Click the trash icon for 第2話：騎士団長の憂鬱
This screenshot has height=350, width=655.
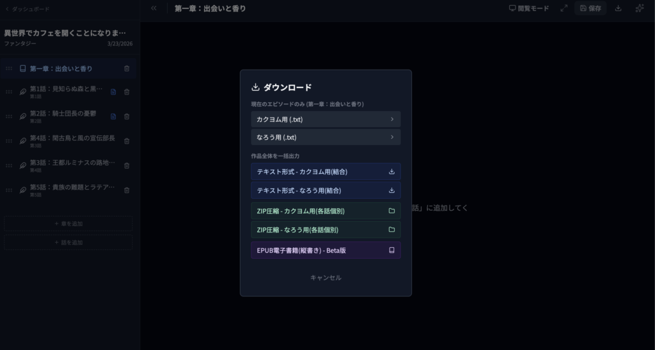(x=127, y=116)
